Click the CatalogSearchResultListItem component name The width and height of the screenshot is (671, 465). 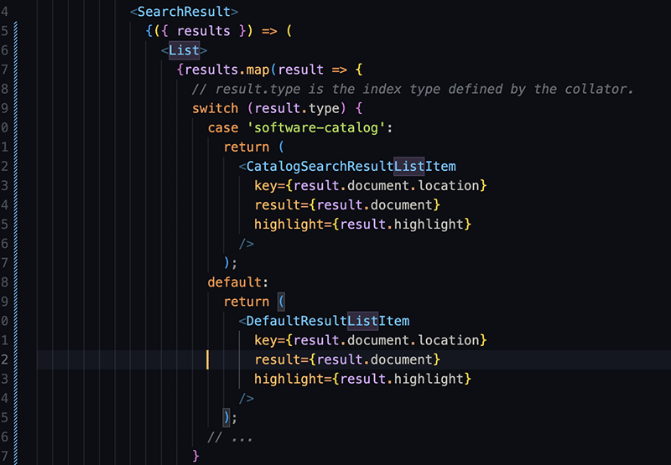click(x=351, y=167)
